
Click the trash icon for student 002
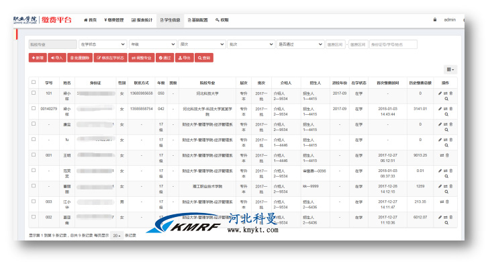[451, 217]
